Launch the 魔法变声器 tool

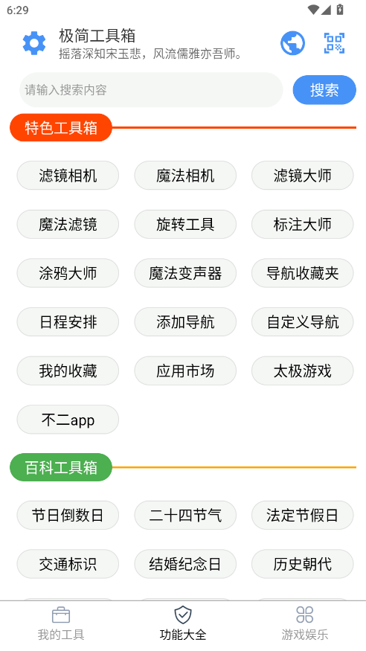(x=185, y=273)
